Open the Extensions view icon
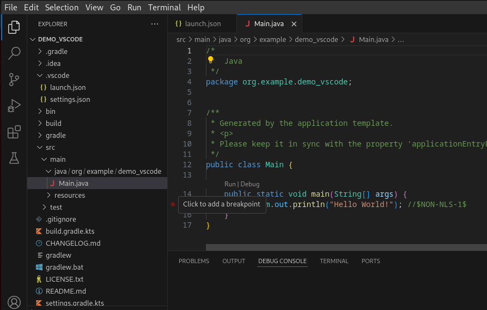 point(14,131)
